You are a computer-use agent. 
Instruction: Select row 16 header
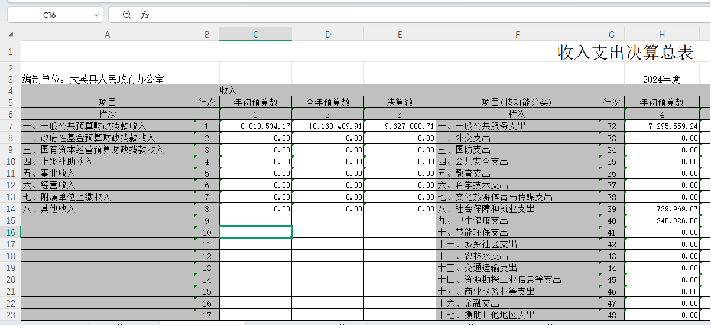click(11, 233)
